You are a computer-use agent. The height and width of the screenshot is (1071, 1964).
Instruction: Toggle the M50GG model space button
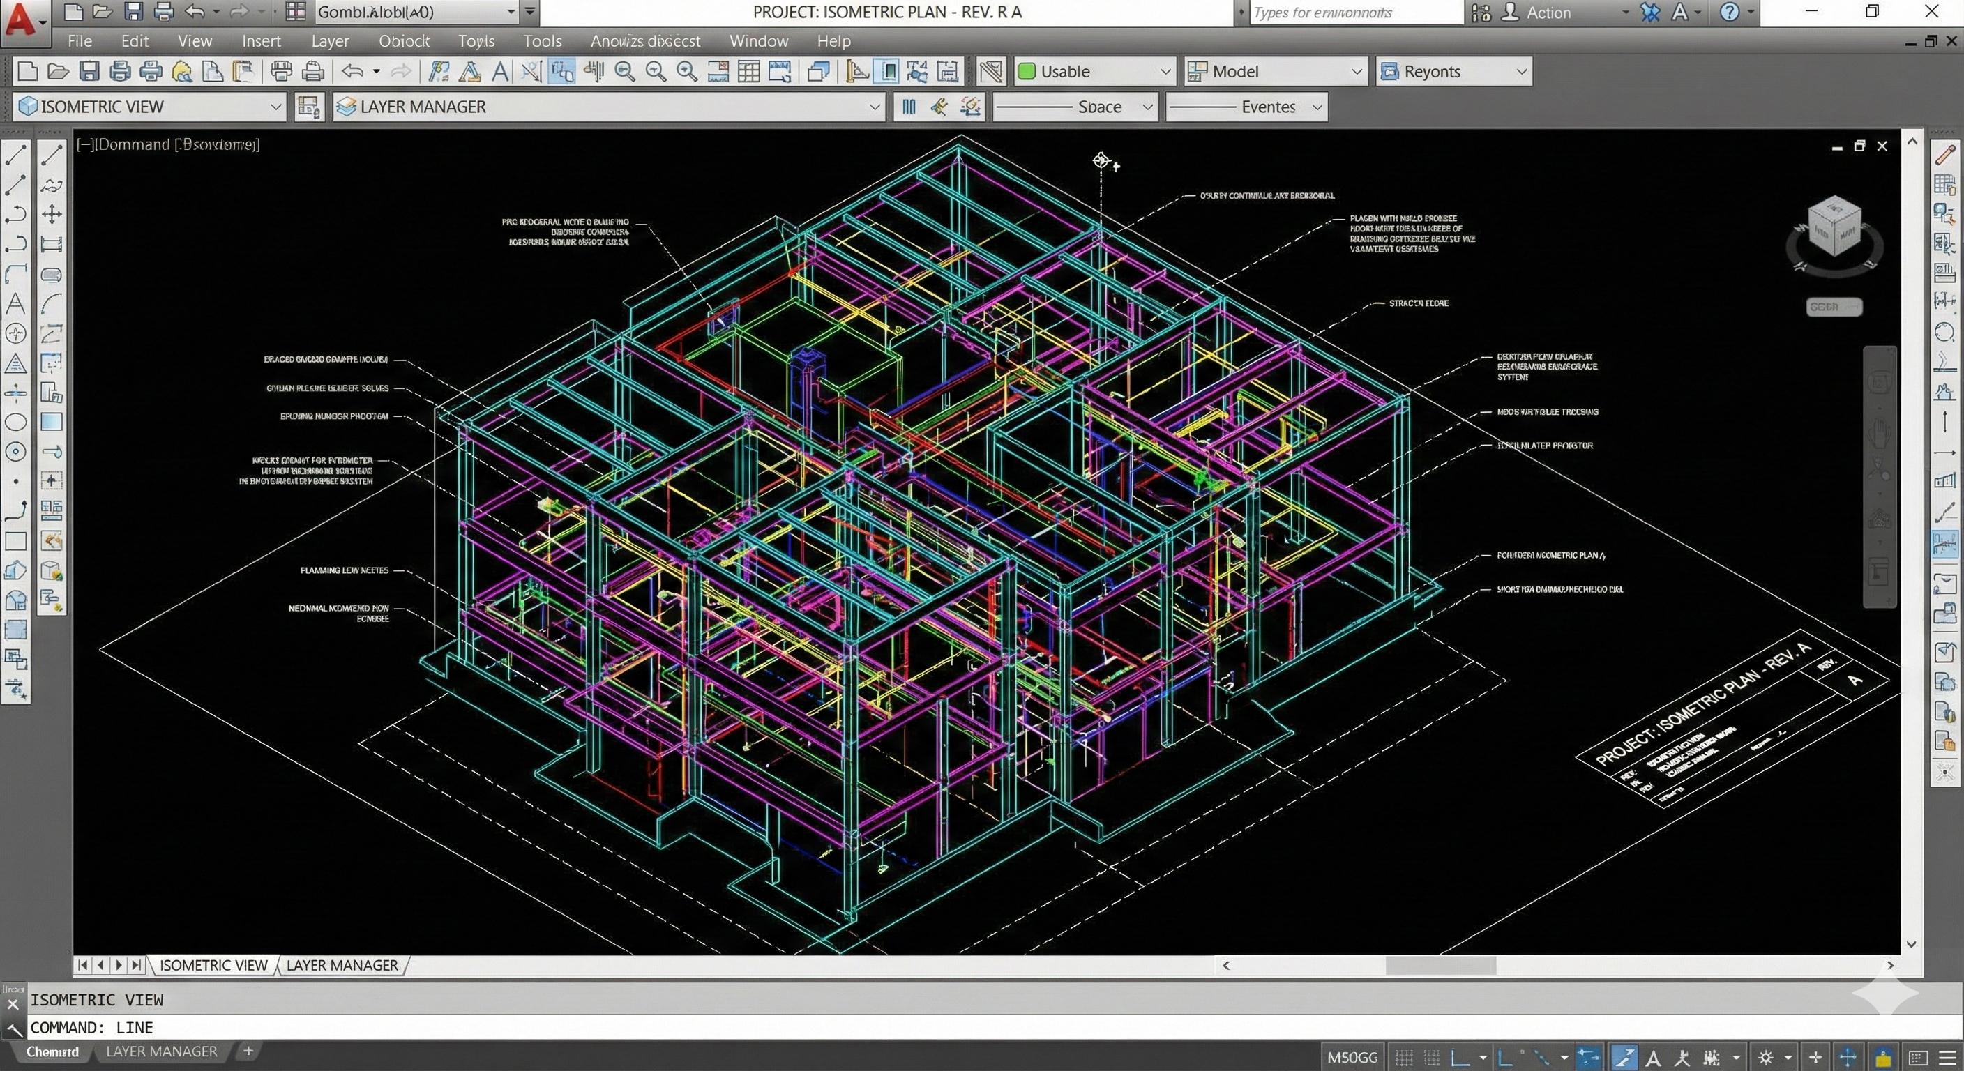[x=1352, y=1058]
